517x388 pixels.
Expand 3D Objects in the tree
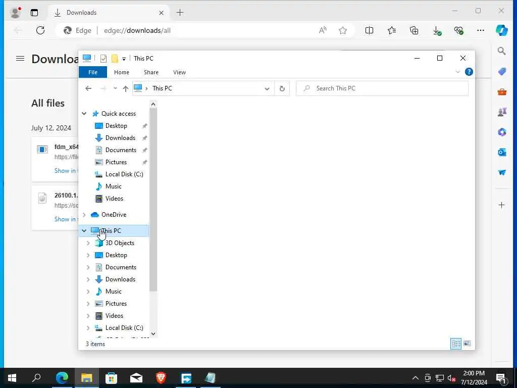pyautogui.click(x=88, y=243)
